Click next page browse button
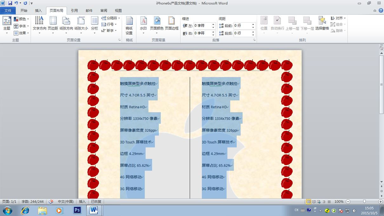 point(381,196)
